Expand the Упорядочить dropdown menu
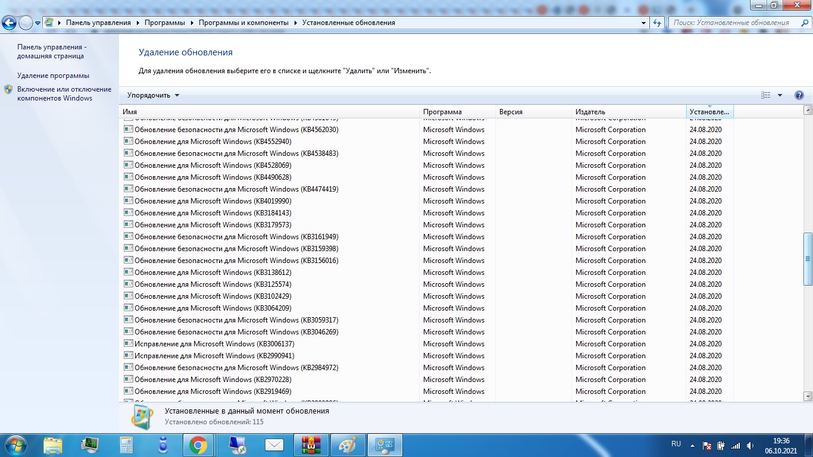Screen dimensions: 813x457 [x=153, y=95]
